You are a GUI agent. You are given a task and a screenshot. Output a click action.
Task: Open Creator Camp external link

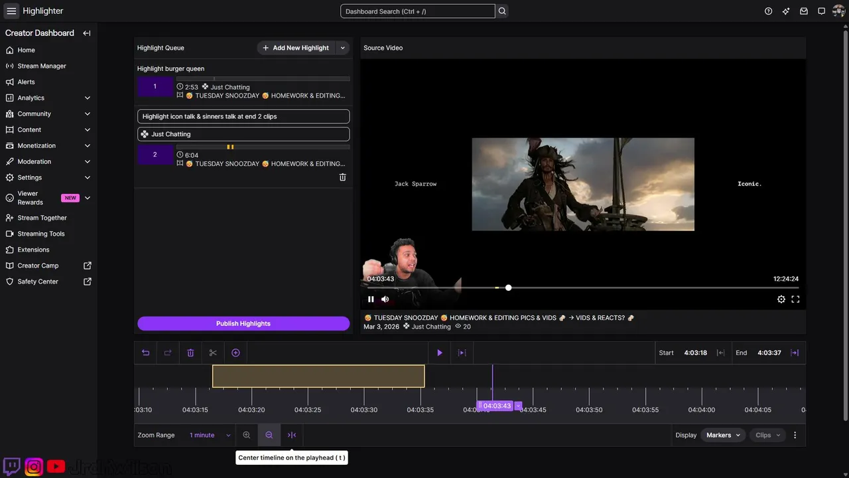88,266
